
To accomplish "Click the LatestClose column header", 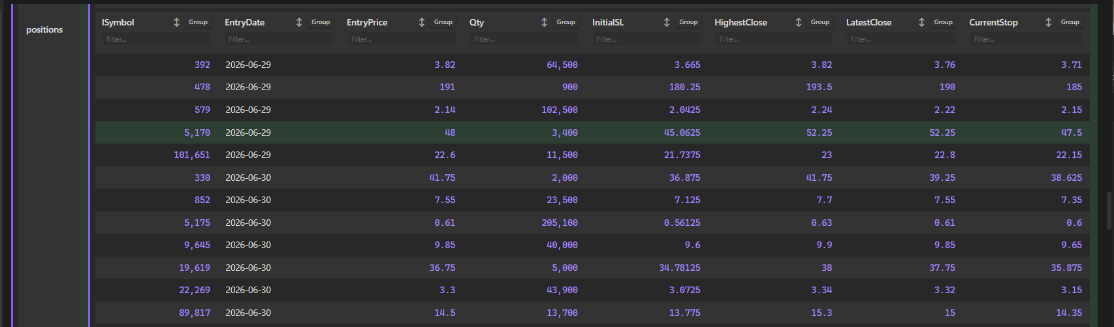I will point(868,22).
